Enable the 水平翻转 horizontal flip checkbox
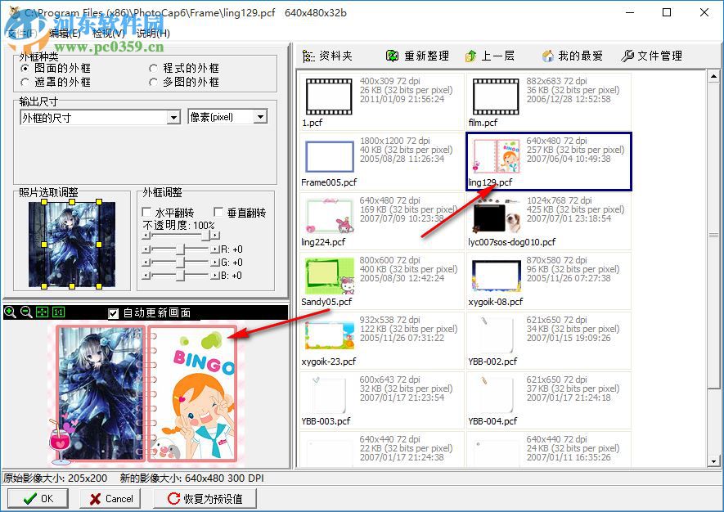The image size is (724, 512). click(146, 210)
